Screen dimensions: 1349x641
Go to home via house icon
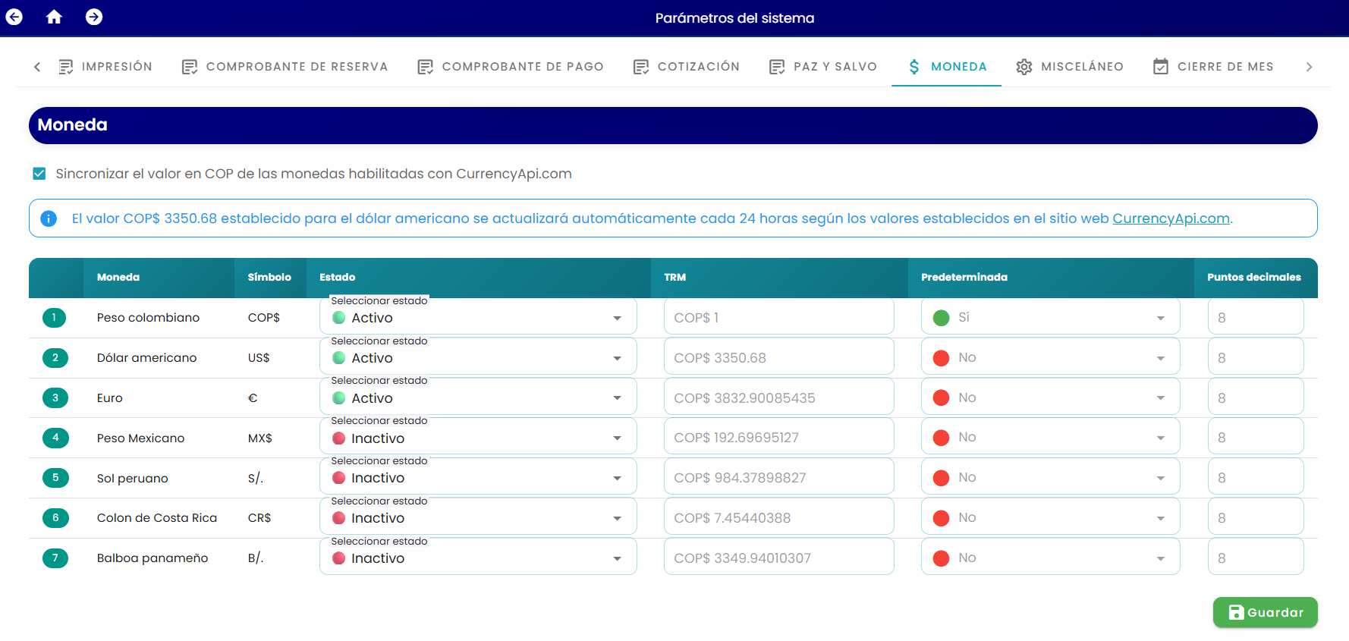(54, 17)
